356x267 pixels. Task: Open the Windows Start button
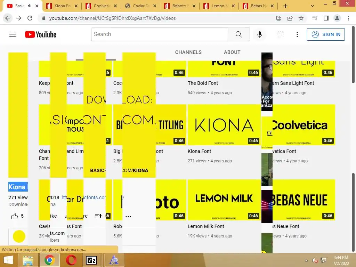pyautogui.click(x=8, y=260)
